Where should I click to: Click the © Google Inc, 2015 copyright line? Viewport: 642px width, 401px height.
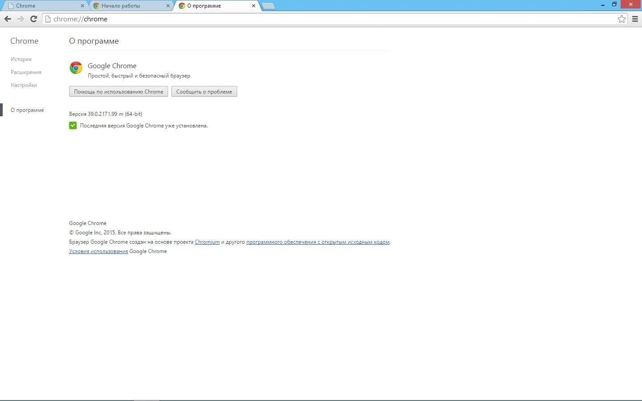(120, 233)
